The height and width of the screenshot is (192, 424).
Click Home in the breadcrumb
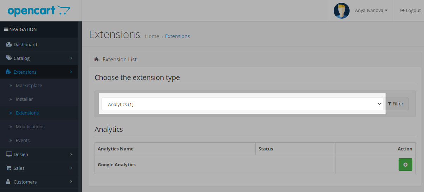[x=152, y=36]
